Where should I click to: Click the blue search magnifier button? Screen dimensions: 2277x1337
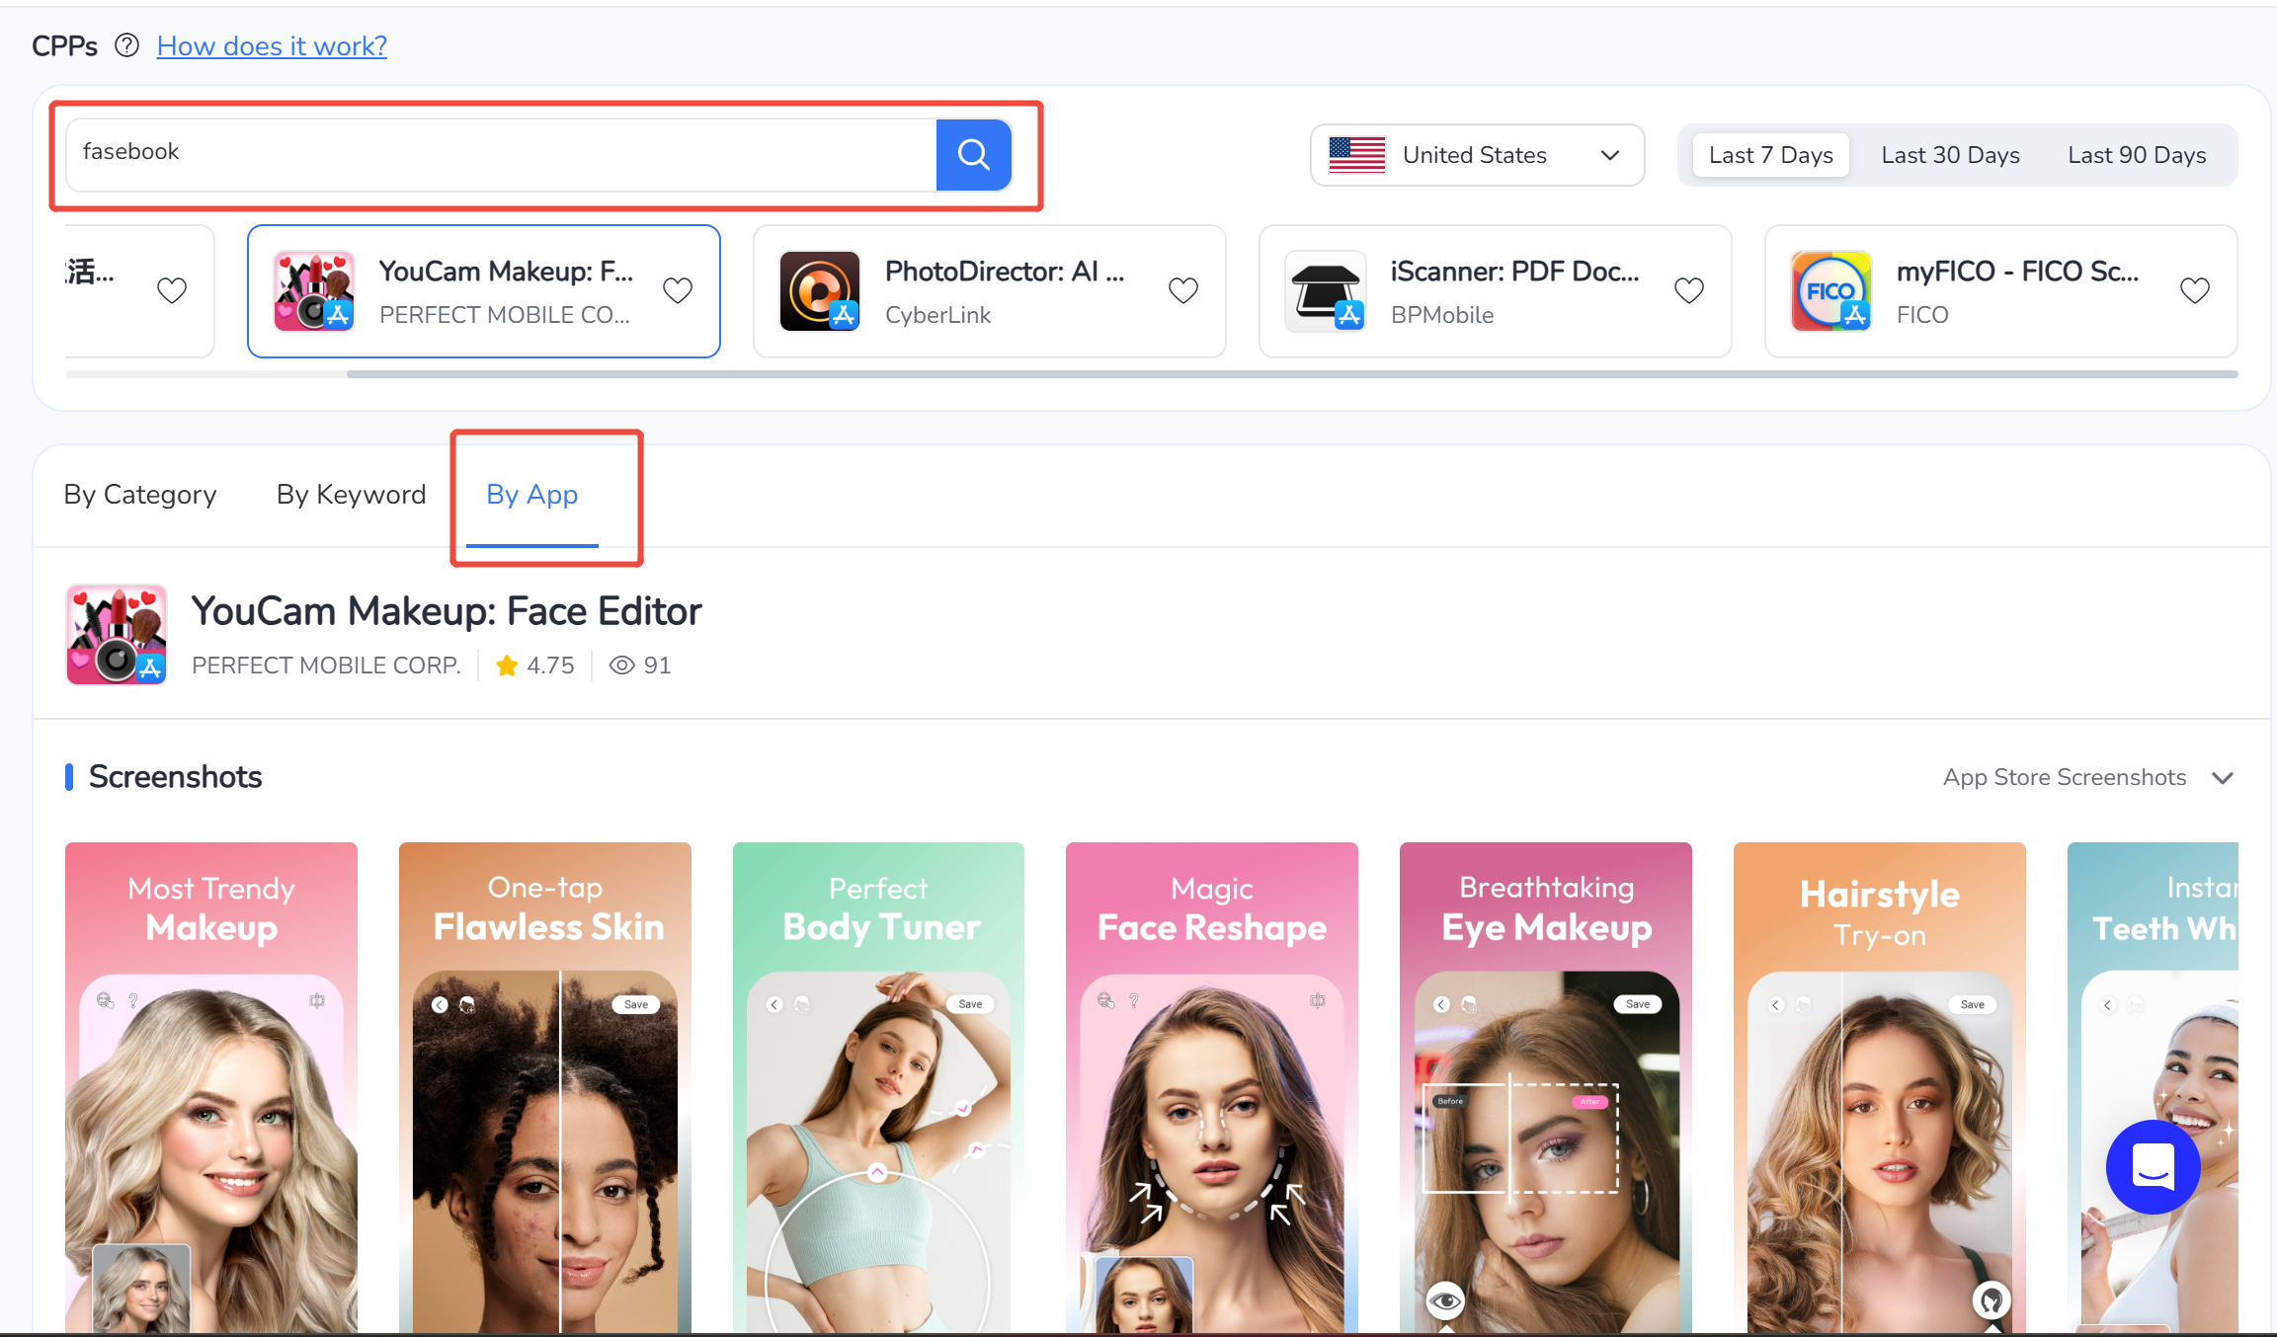pyautogui.click(x=973, y=154)
